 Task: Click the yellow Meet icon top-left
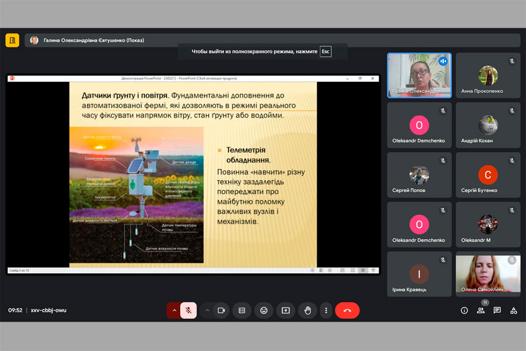(x=12, y=40)
